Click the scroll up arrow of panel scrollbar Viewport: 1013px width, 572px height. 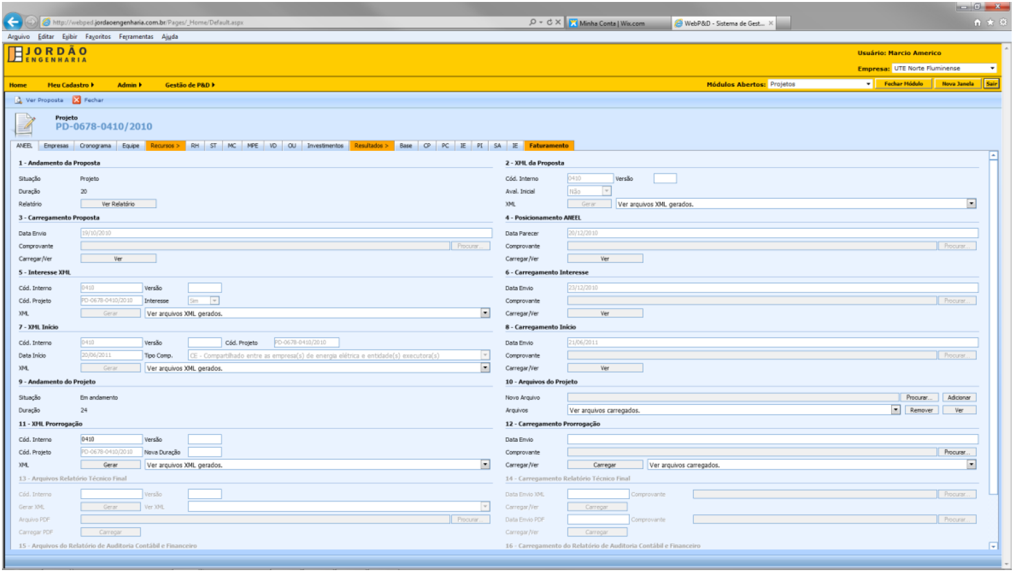pos(994,155)
